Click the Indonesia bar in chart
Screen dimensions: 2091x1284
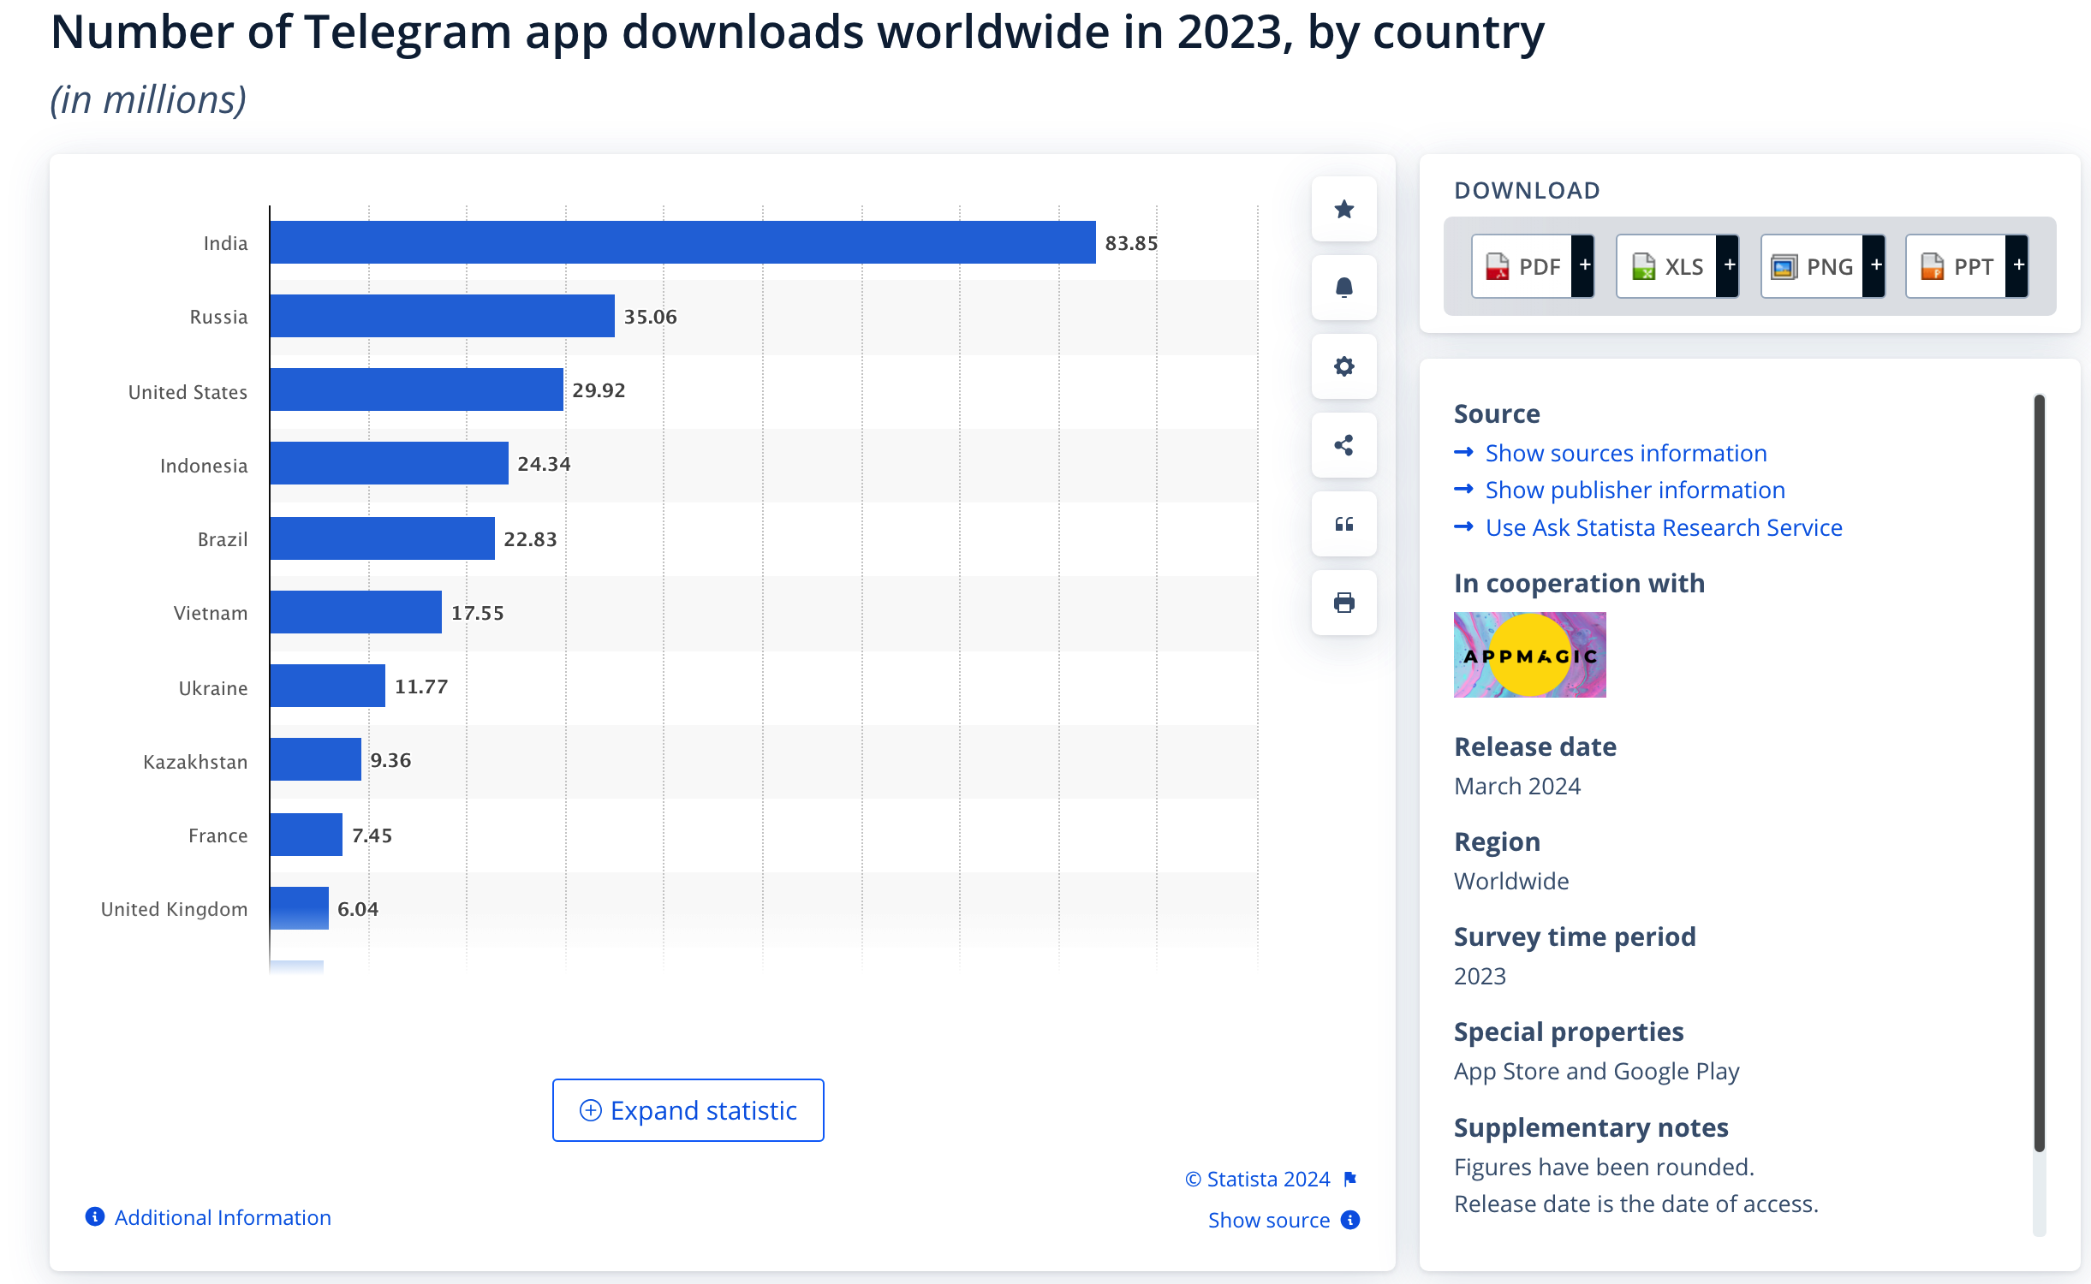pyautogui.click(x=389, y=463)
